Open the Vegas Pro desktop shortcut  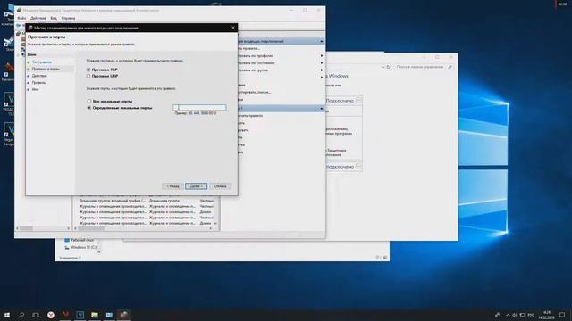click(x=9, y=103)
